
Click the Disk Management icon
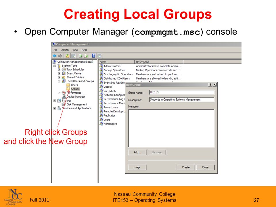click(64, 104)
